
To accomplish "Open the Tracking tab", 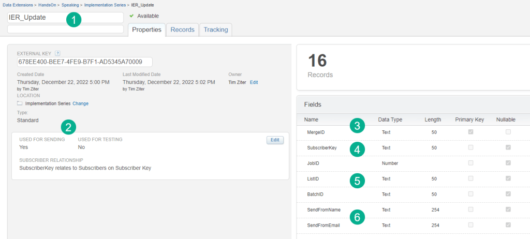I will tap(215, 29).
